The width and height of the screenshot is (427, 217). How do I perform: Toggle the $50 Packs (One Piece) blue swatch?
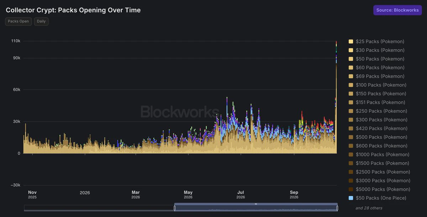click(351, 198)
